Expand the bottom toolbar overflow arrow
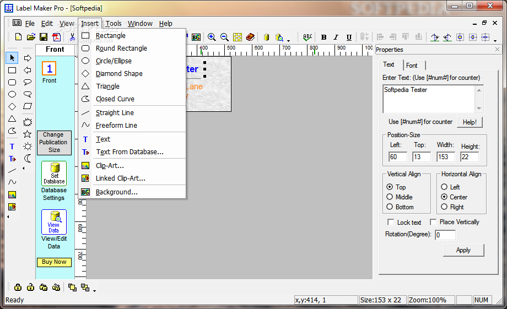Viewport: 507px width, 309px height. pos(94,291)
